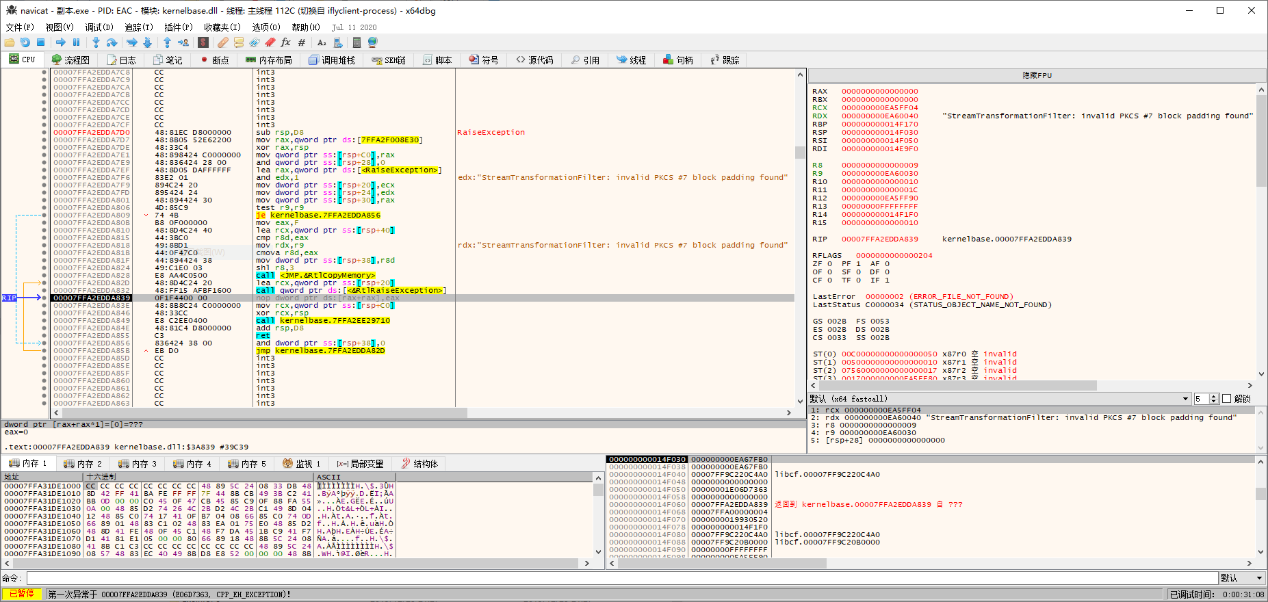Open the 视图(V) menu
Viewport: 1268px width, 602px height.
[60, 27]
